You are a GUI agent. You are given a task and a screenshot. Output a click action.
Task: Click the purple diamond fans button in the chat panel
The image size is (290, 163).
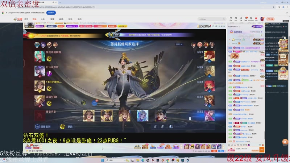[257, 26]
